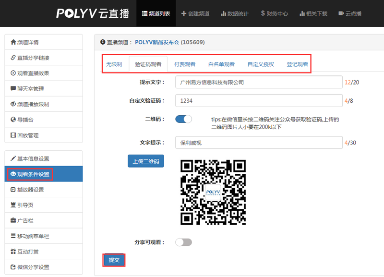Click the home icon beside 频道详情

(x=13, y=42)
